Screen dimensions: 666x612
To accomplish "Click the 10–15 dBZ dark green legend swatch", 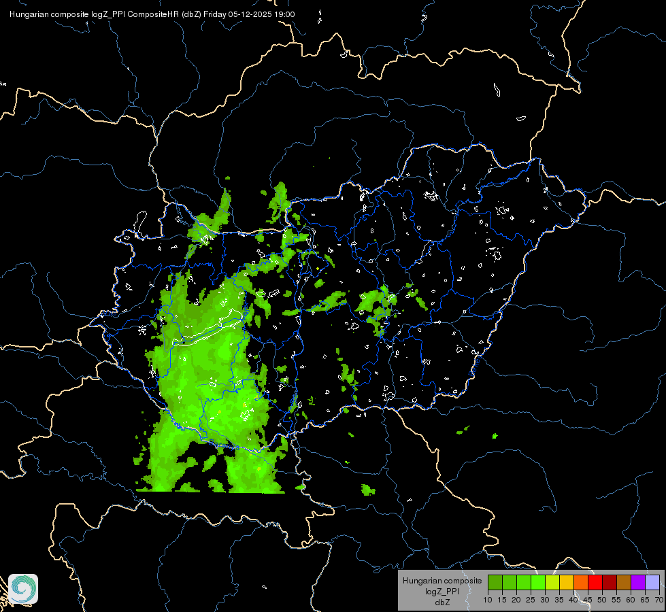I will tap(495, 582).
